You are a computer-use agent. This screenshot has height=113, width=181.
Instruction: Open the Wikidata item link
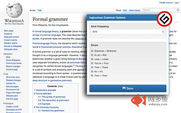click(12, 96)
